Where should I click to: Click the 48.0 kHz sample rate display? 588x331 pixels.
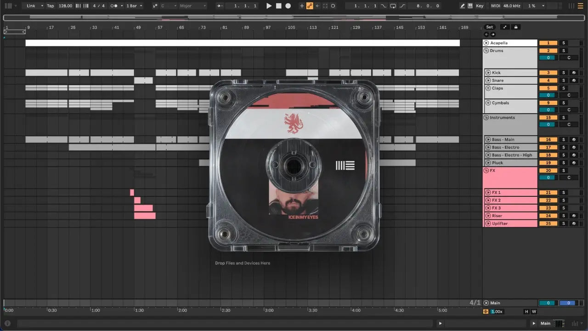tap(511, 6)
